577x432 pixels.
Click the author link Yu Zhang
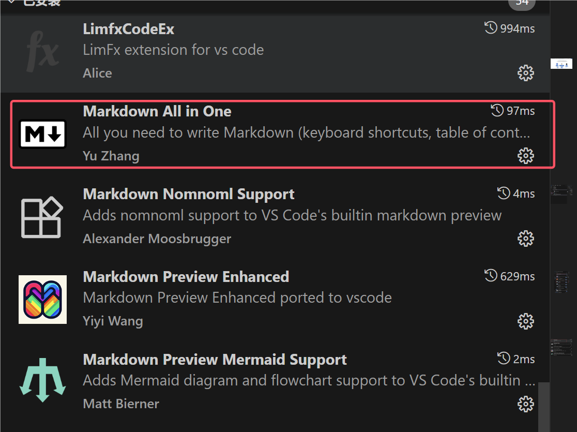point(111,155)
